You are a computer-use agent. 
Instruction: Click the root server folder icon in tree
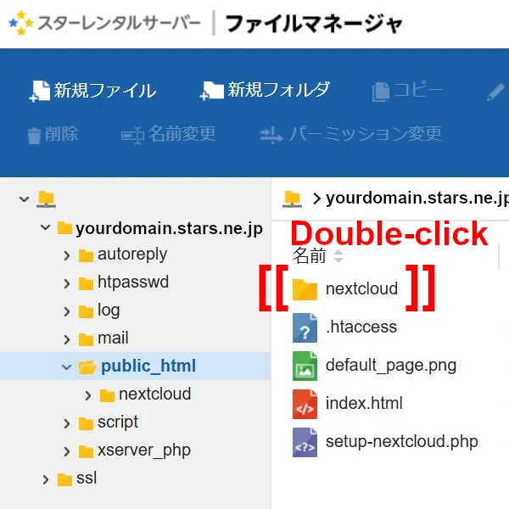point(46,199)
